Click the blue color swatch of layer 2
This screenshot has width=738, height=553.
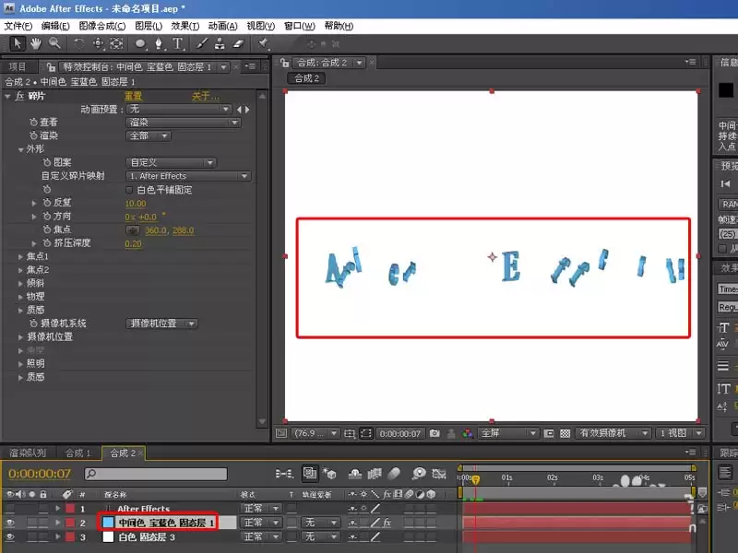pos(108,523)
